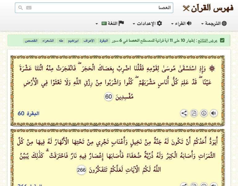Open the البقرة 60 verse link
This screenshot has width=238, height=186.
point(29,113)
